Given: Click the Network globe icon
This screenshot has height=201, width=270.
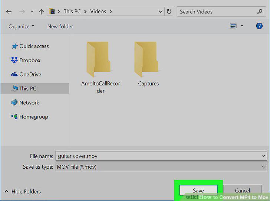Looking at the screenshot, I should 14,103.
